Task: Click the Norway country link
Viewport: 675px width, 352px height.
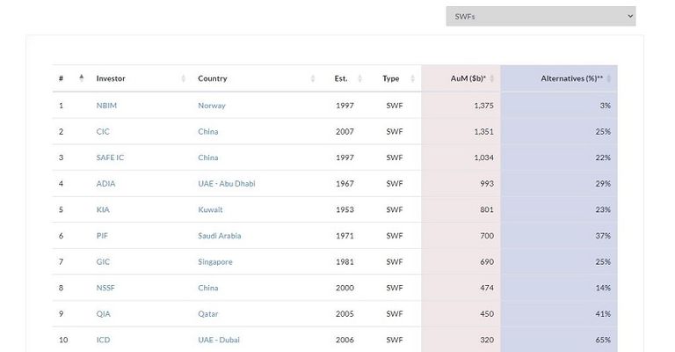Action: 211,106
